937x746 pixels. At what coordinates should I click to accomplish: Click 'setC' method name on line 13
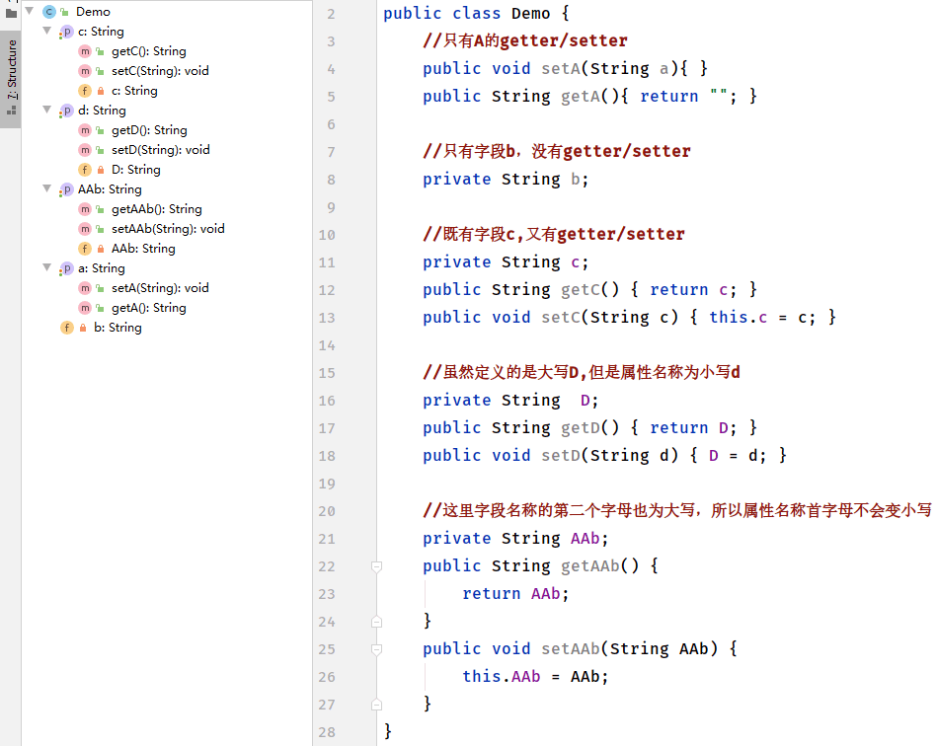561,317
